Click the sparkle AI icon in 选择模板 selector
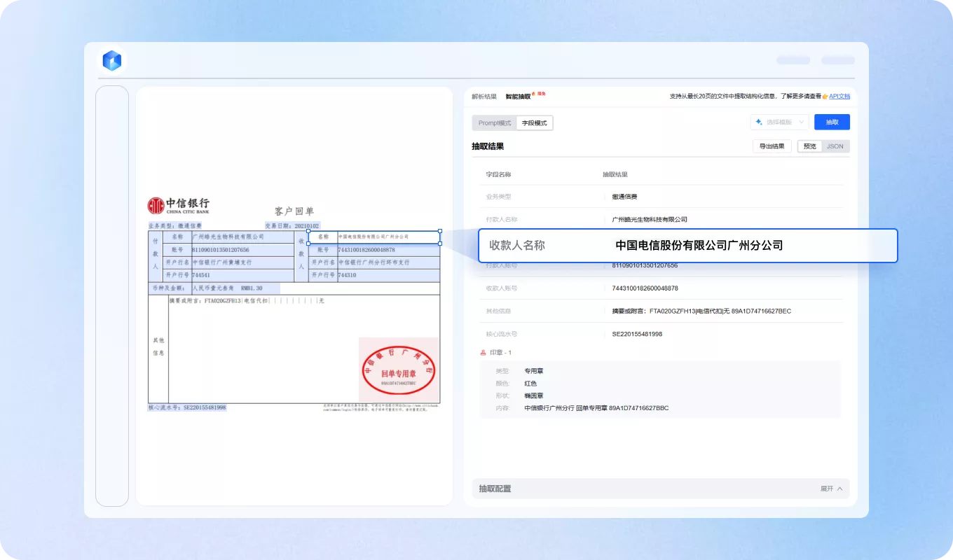 (x=758, y=122)
